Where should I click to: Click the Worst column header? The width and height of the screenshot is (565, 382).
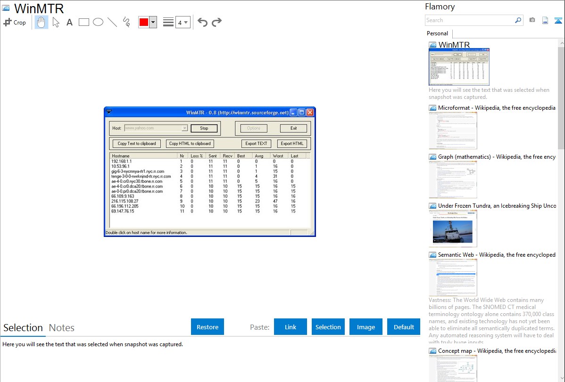(x=279, y=156)
